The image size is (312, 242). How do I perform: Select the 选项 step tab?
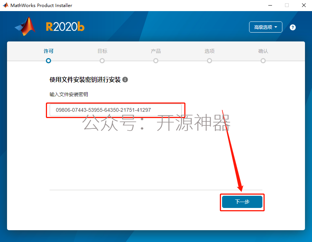point(209,51)
